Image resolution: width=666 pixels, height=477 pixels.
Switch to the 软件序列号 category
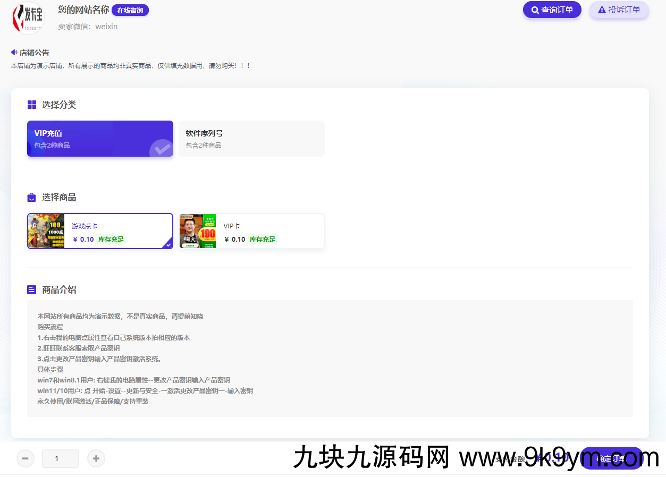point(251,139)
